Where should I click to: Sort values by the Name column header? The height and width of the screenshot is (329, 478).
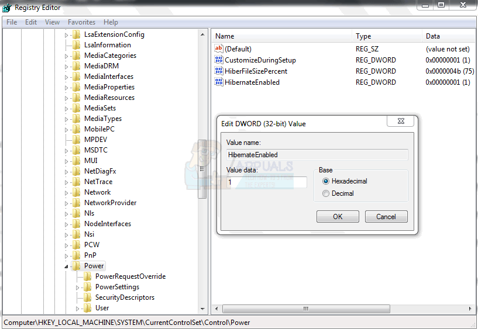point(282,36)
